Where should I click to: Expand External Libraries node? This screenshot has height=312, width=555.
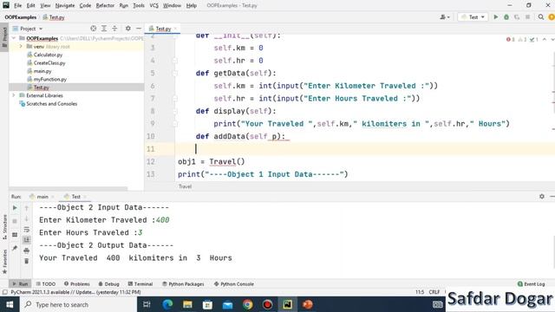pyautogui.click(x=14, y=95)
